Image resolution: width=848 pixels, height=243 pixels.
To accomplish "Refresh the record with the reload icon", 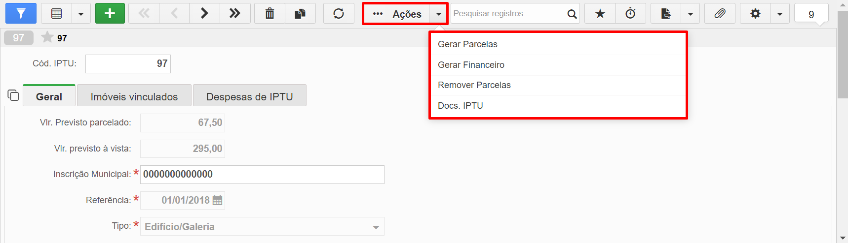I will click(339, 13).
